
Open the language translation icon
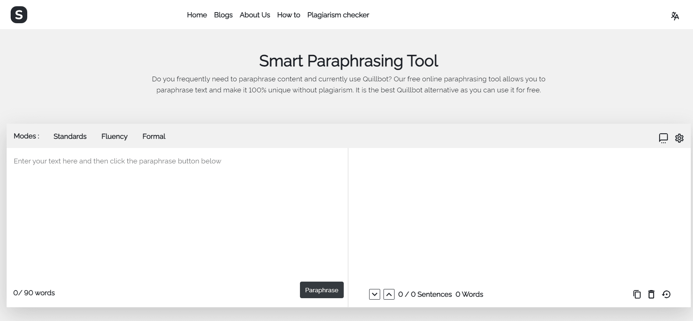tap(675, 16)
